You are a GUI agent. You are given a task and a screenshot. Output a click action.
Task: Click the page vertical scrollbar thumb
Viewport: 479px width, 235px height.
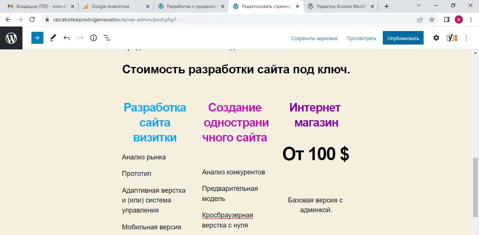pyautogui.click(x=475, y=187)
